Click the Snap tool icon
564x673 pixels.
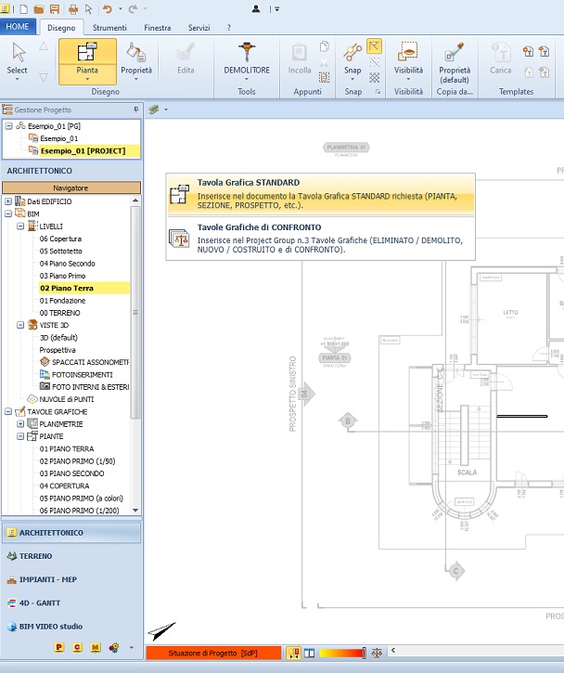point(352,52)
